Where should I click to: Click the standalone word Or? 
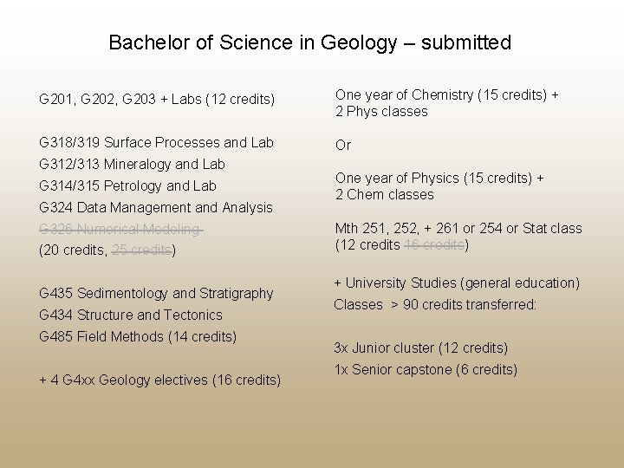point(343,145)
